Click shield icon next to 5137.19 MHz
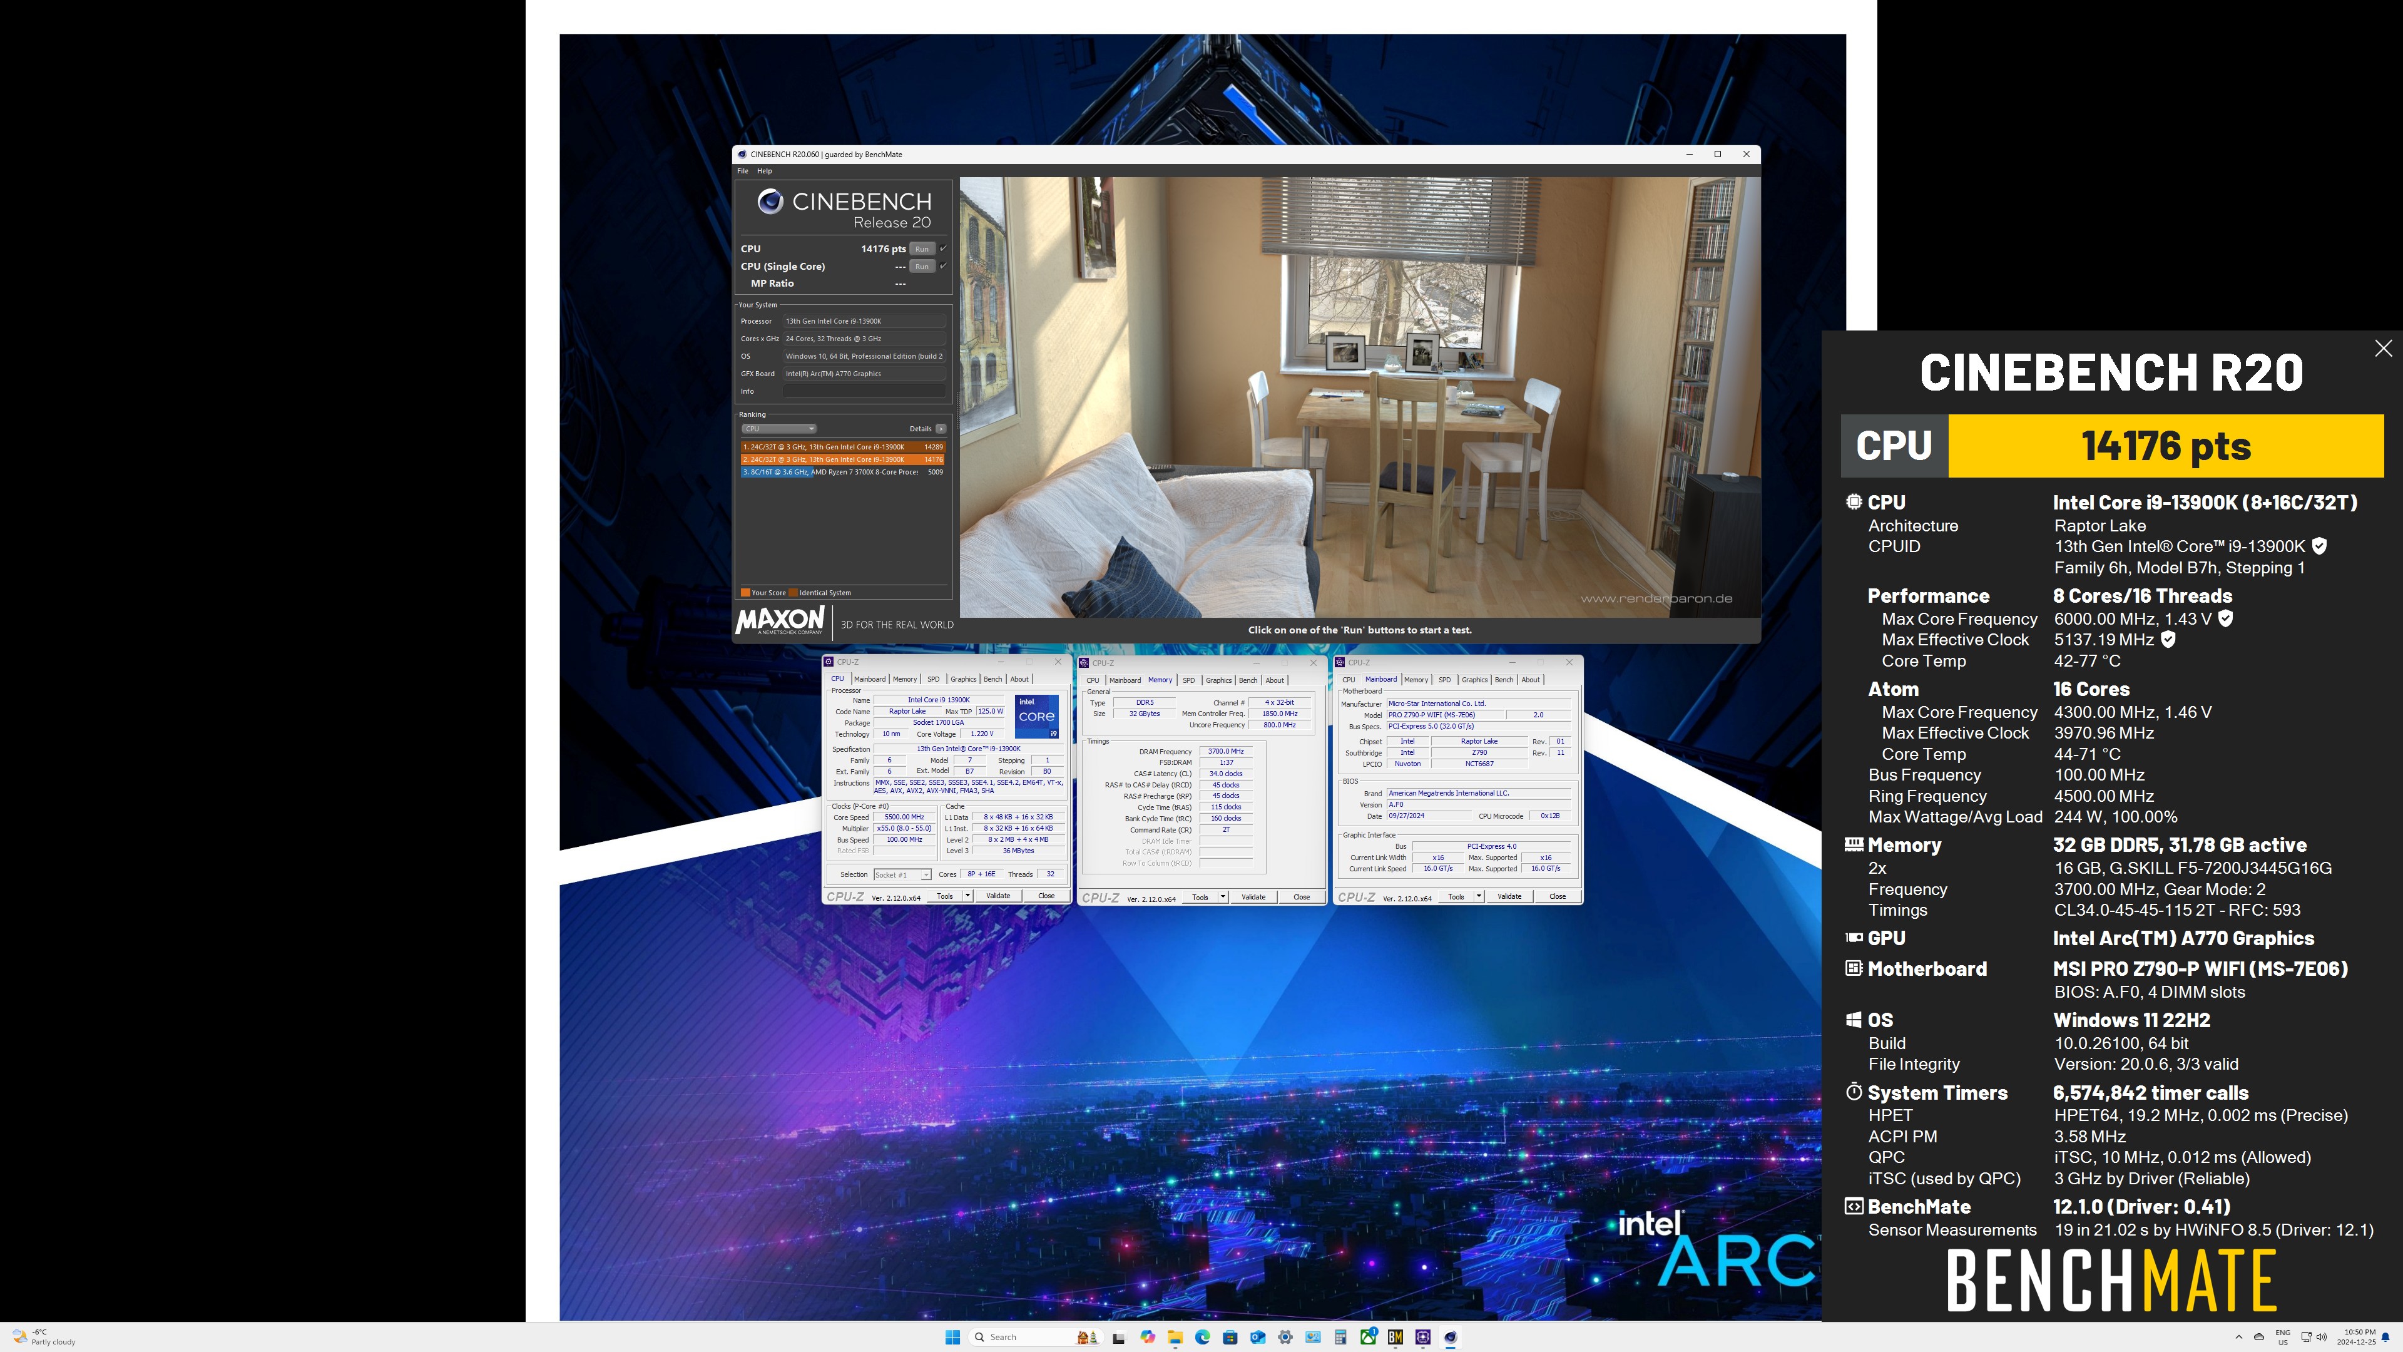This screenshot has width=2403, height=1352. pyautogui.click(x=2168, y=639)
